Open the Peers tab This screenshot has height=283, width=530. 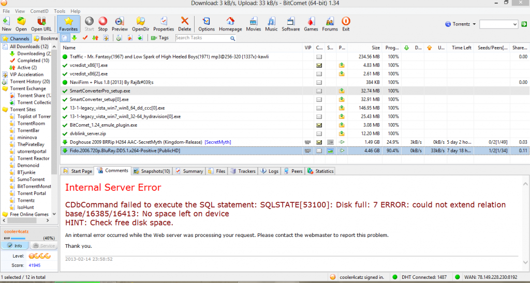[293, 171]
